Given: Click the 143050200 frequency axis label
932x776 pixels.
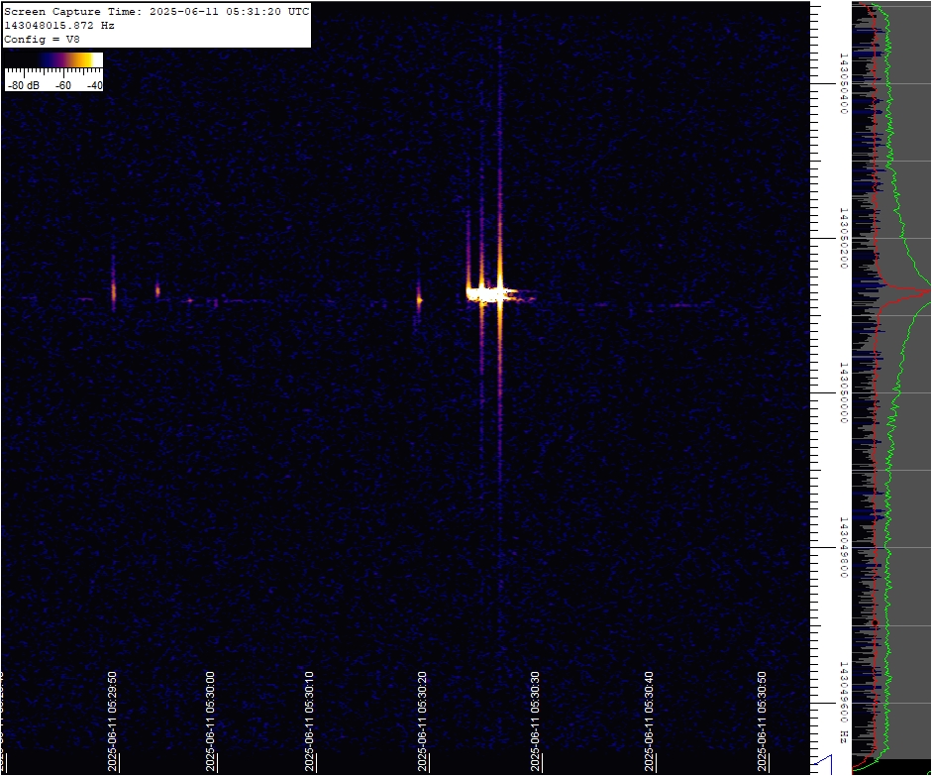Looking at the screenshot, I should 843,238.
